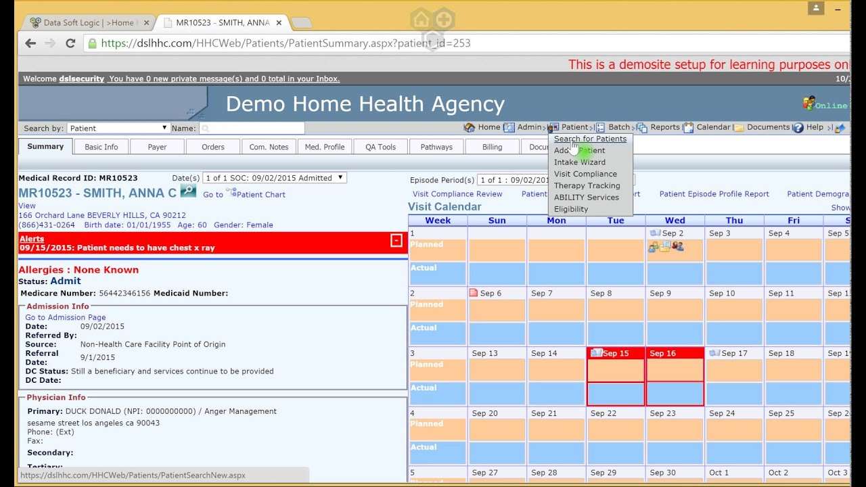The width and height of the screenshot is (866, 487).
Task: Choose Therapy Tracking in Patient menu
Action: 587,185
